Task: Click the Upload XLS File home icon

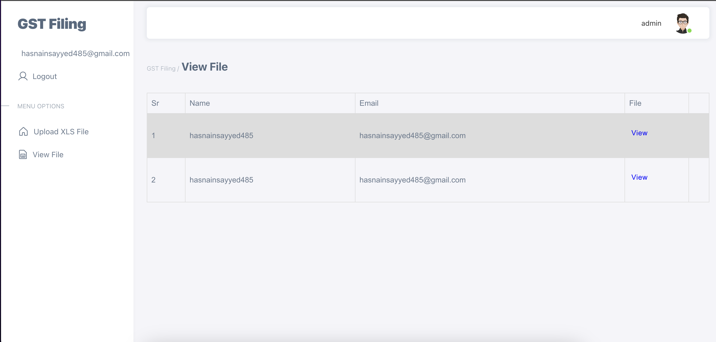Action: pos(23,131)
